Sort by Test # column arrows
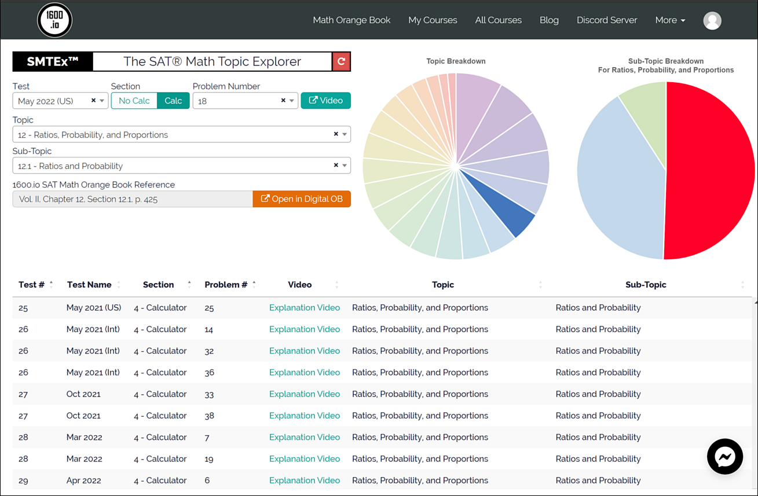758x496 pixels. click(x=51, y=284)
